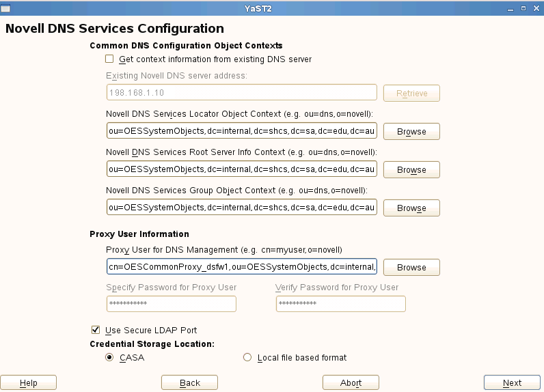Click the Root Server Info Context field
The width and height of the screenshot is (544, 392).
241,169
